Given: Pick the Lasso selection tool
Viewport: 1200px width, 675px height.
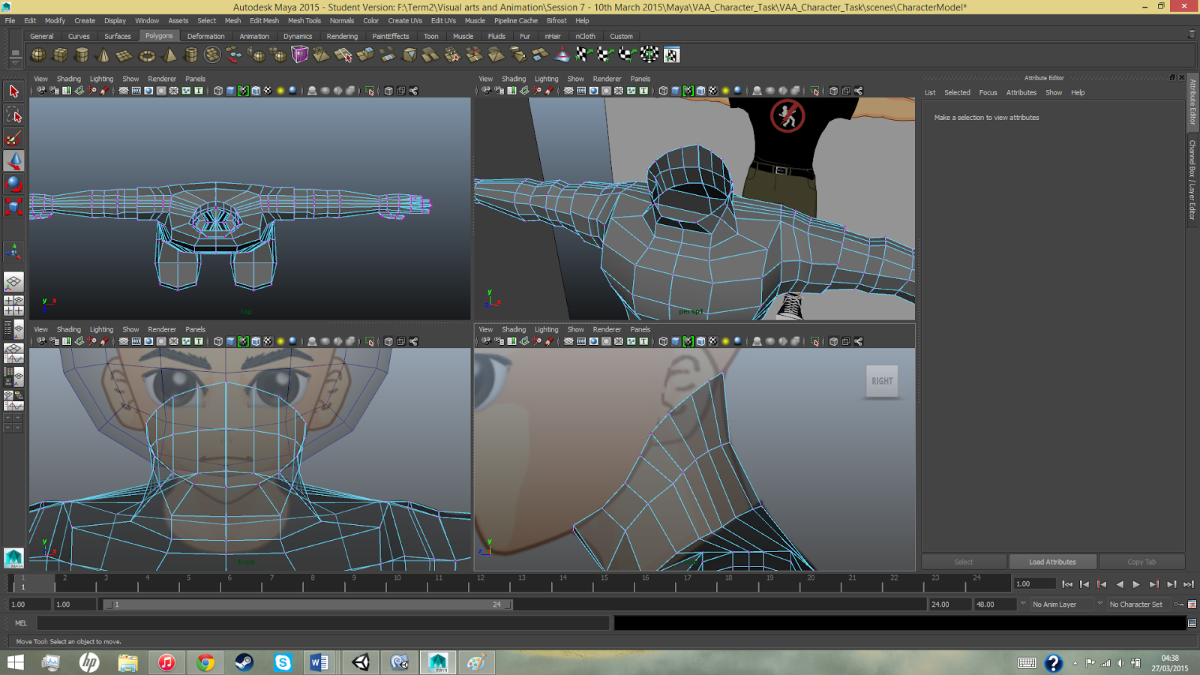Looking at the screenshot, I should click(x=13, y=115).
